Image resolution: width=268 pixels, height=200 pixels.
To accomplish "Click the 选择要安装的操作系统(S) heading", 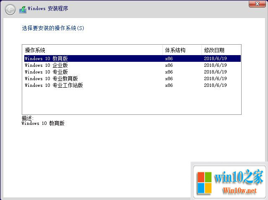I will [x=53, y=28].
